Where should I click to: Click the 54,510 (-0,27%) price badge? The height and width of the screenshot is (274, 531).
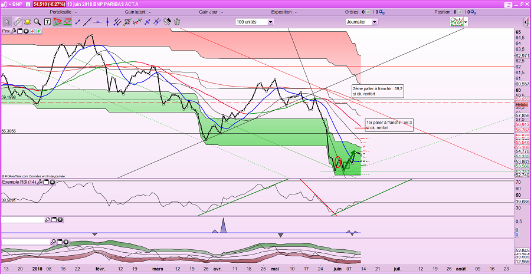[49, 4]
